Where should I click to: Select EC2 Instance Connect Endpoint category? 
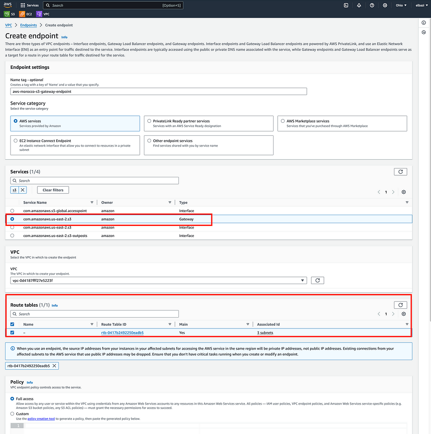[75, 145]
